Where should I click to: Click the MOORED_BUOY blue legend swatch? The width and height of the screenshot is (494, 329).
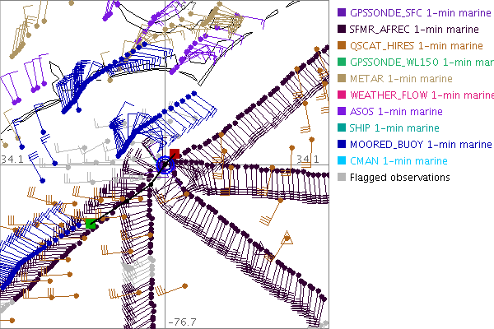click(x=342, y=145)
